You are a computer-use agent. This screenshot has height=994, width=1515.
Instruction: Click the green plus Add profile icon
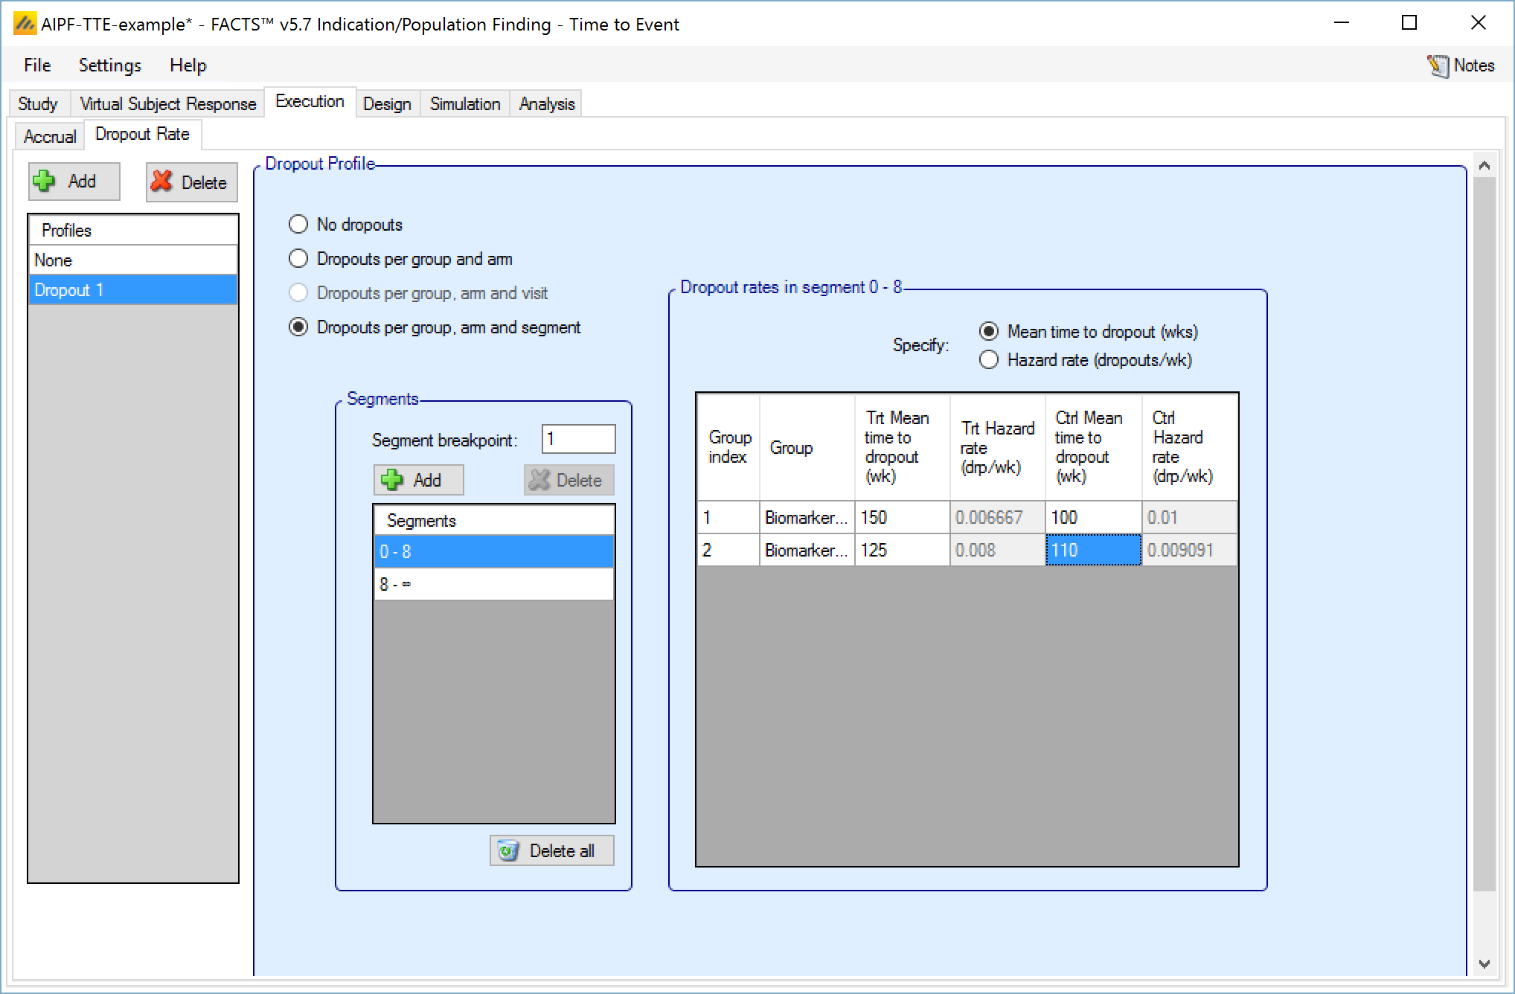[45, 181]
